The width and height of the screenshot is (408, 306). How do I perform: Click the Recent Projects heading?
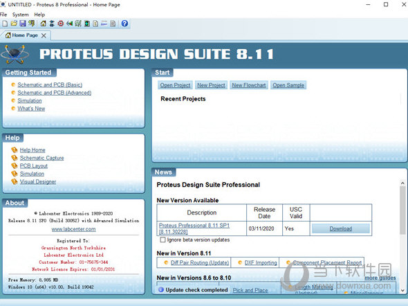(x=183, y=99)
